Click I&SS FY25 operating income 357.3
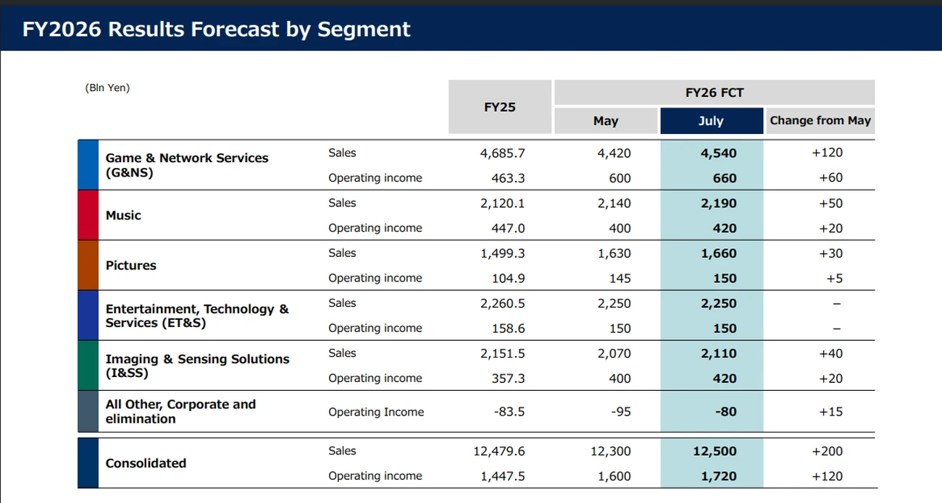 [x=508, y=378]
